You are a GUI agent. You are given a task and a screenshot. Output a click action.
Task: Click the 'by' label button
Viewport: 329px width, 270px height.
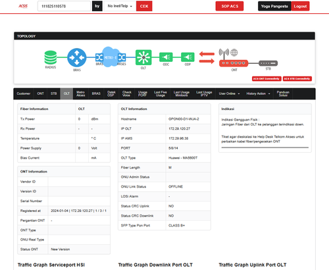(x=97, y=6)
